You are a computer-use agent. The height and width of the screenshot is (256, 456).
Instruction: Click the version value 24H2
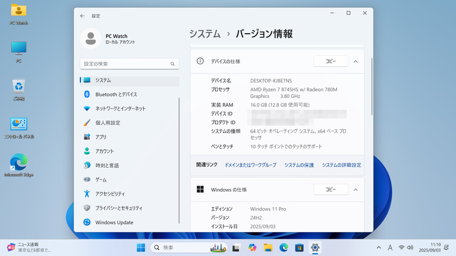[x=256, y=218]
